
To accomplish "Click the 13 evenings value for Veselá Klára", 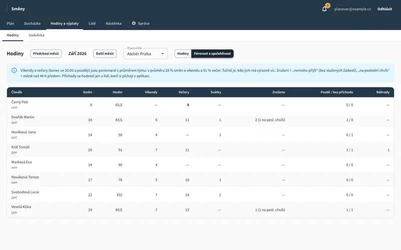I will click(x=187, y=210).
